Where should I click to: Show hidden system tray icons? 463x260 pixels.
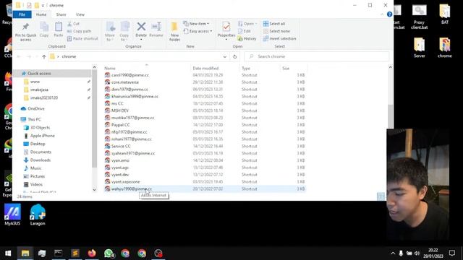click(x=393, y=253)
